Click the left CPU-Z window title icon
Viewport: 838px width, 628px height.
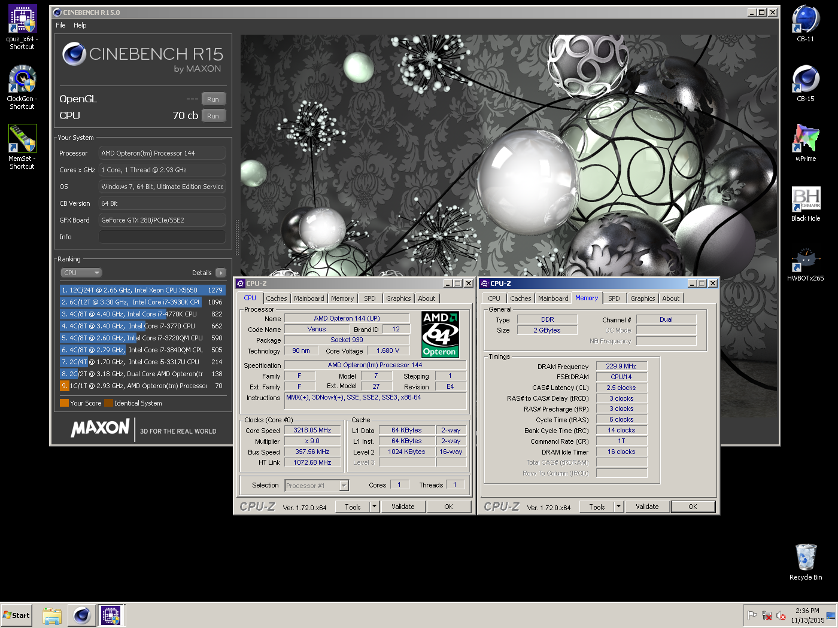click(241, 283)
